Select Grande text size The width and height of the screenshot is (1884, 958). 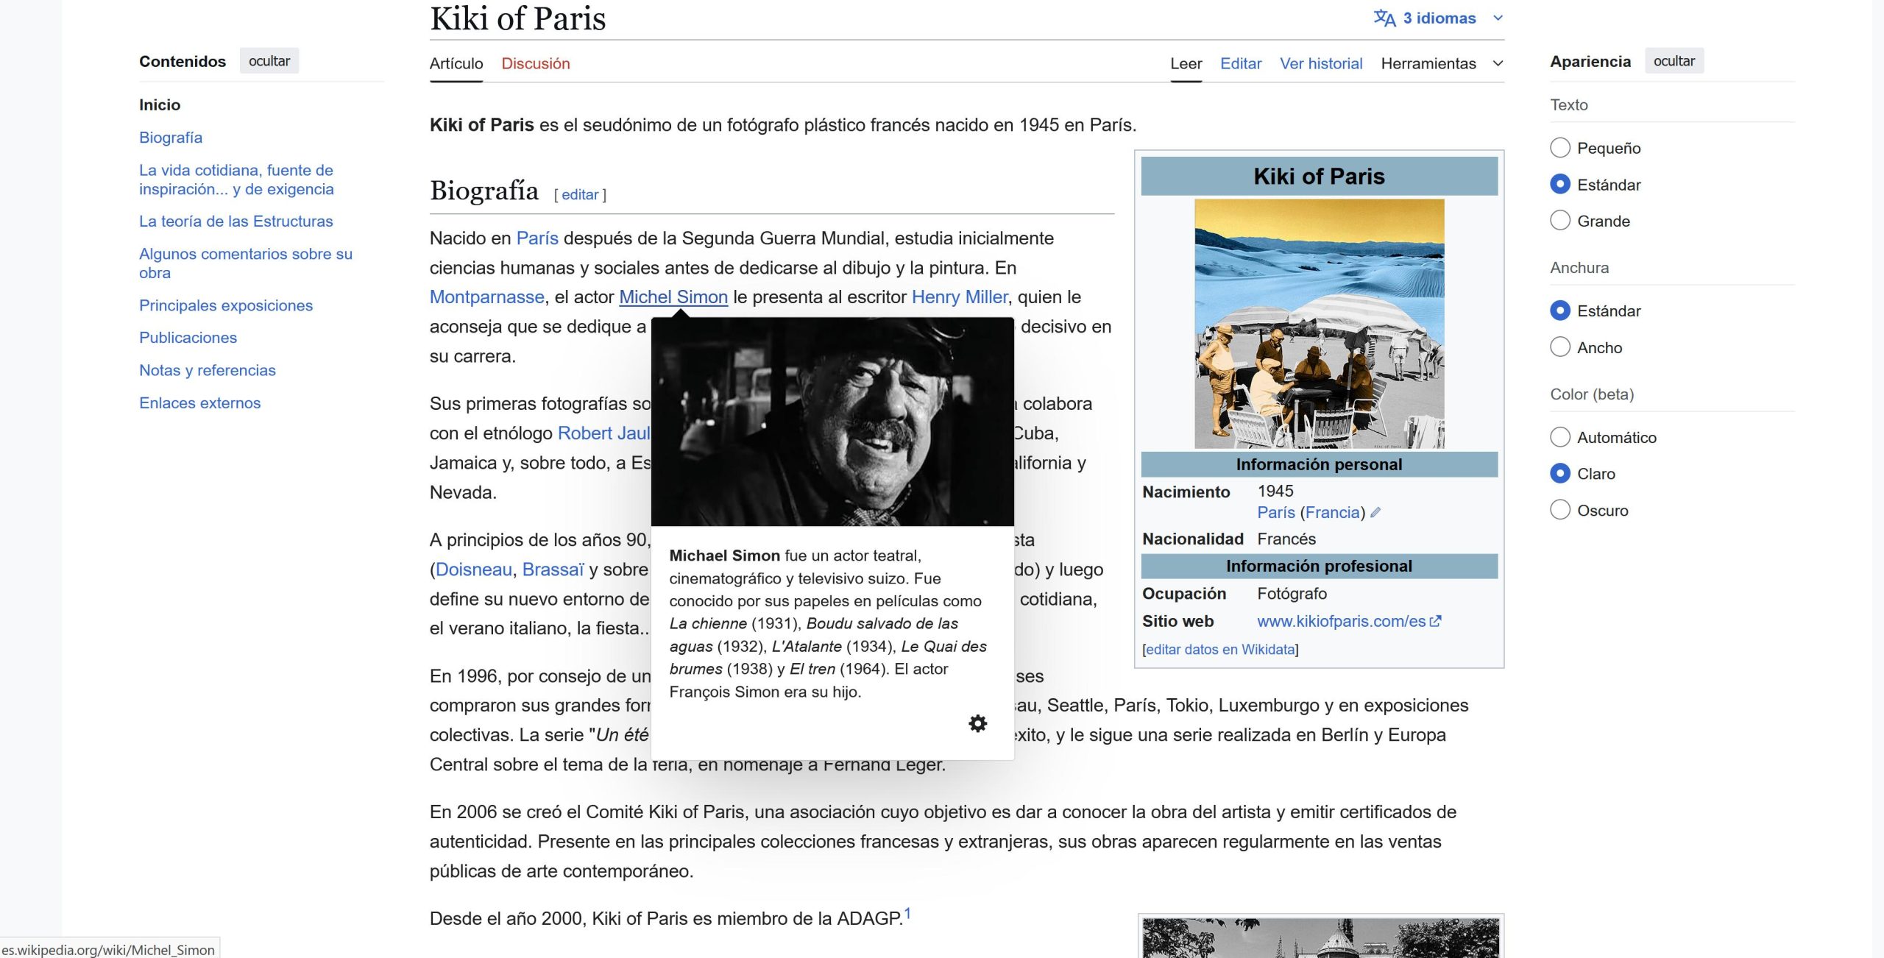pyautogui.click(x=1560, y=221)
